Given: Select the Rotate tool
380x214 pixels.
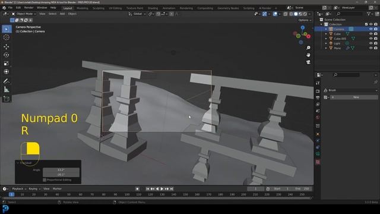Looking at the screenshot, I should 7,55.
